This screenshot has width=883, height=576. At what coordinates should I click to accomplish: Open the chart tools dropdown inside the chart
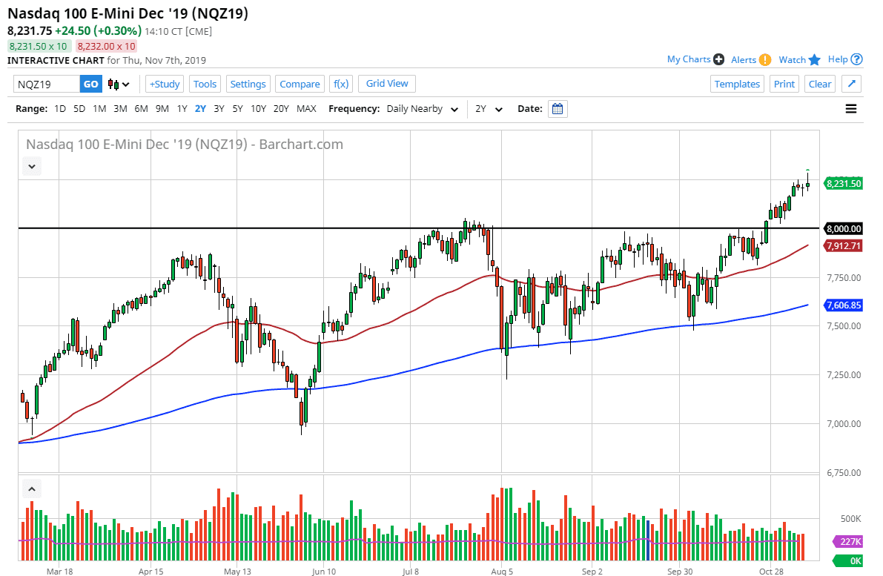pyautogui.click(x=31, y=166)
